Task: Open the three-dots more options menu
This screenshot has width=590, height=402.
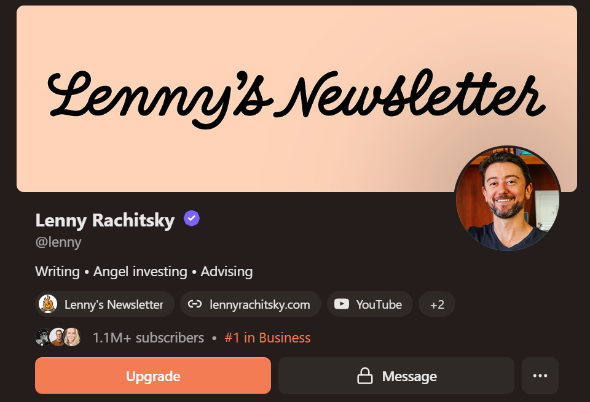Action: tap(540, 376)
